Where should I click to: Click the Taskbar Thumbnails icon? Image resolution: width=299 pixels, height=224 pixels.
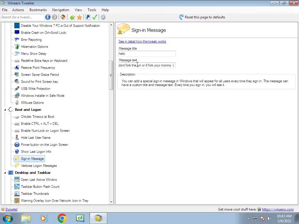pyautogui.click(x=17, y=194)
